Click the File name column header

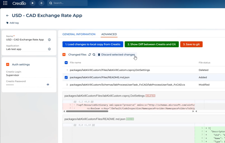[75, 62]
